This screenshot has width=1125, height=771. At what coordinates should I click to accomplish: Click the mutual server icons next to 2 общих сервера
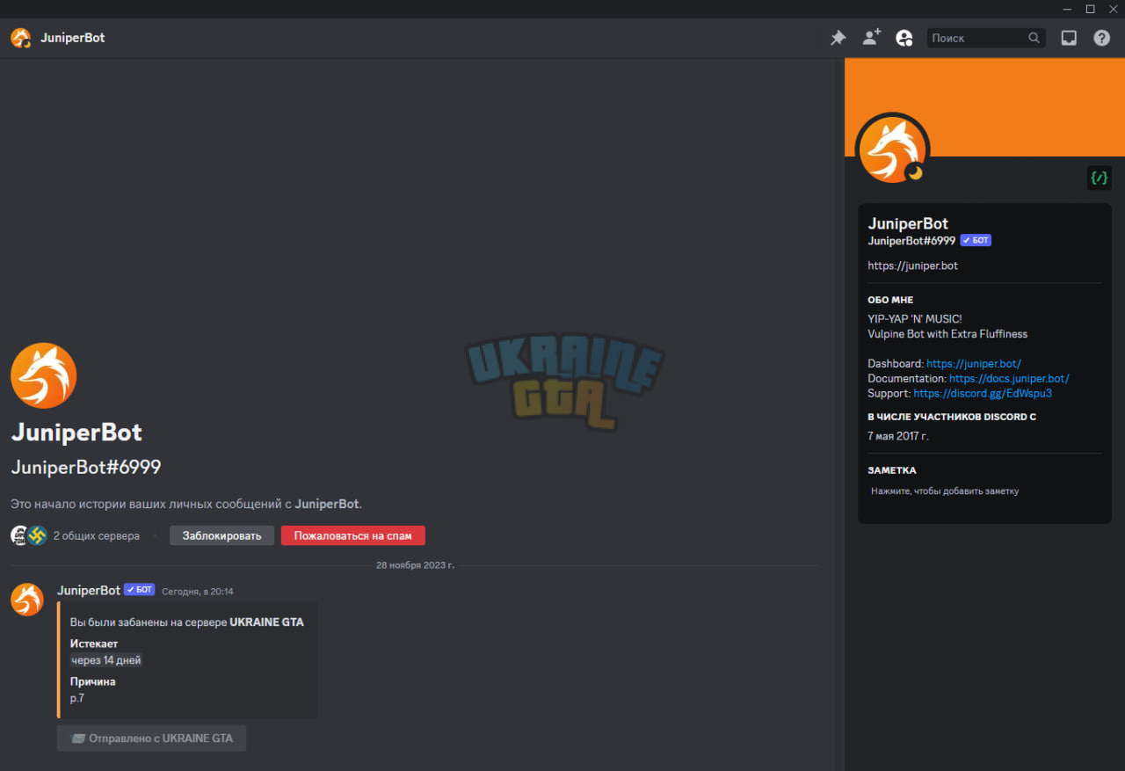(x=29, y=535)
